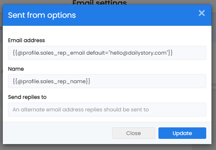Click the Email settings heading behind dialog
Screen dimensions: 216x150
pyautogui.click(x=99, y=2)
